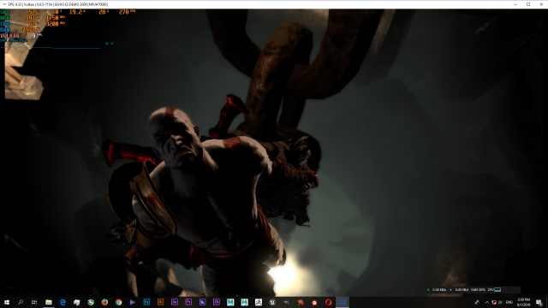
Task: Launch Google Chrome from the taskbar
Action: [118, 302]
